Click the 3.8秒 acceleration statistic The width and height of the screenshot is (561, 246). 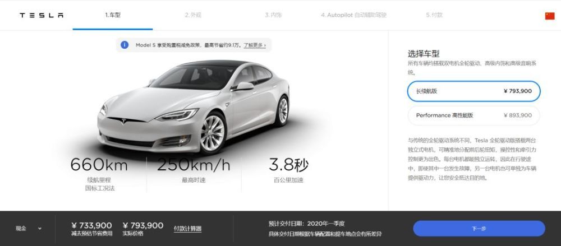point(288,165)
